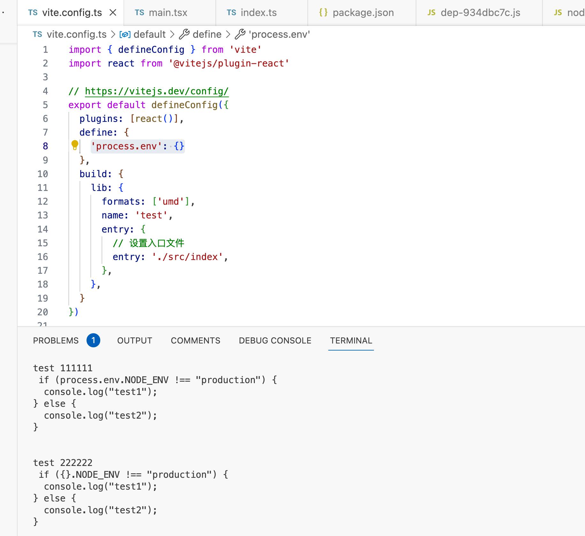Expand the breadcrumb chevron after define

(x=228, y=34)
